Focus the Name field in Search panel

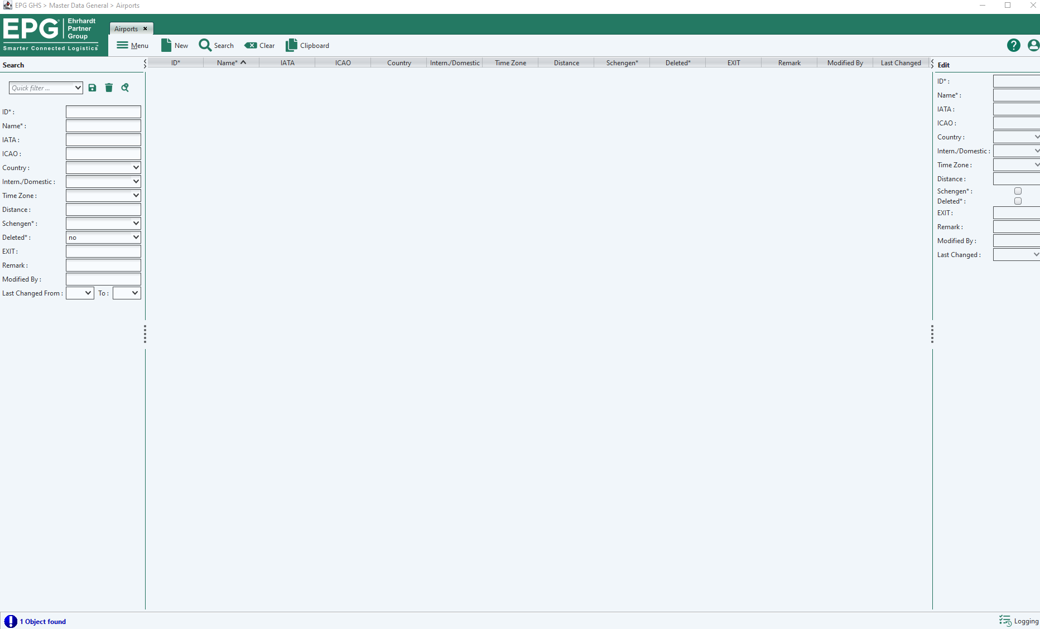click(103, 125)
